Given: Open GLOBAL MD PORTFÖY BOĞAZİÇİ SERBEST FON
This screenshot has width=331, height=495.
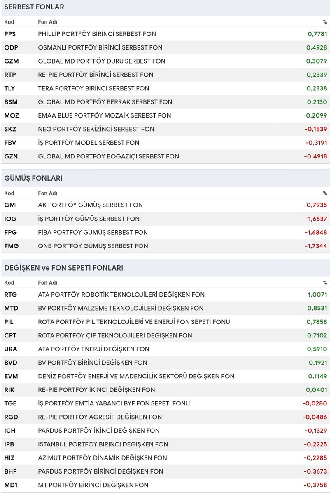Looking at the screenshot, I should (x=109, y=156).
